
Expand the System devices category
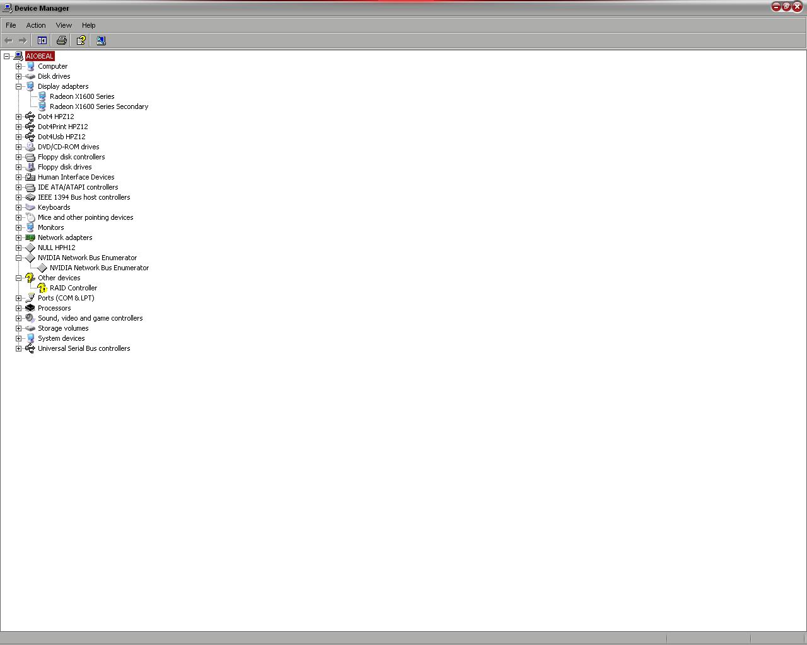19,338
